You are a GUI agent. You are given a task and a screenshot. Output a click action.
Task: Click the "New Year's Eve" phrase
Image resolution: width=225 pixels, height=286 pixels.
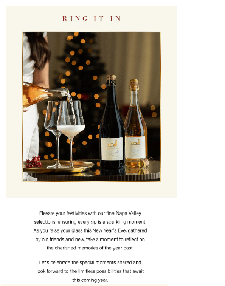tap(109, 230)
